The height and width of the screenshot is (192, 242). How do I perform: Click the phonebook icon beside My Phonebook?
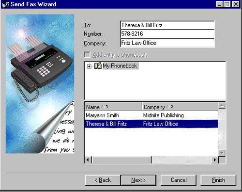pos(98,66)
